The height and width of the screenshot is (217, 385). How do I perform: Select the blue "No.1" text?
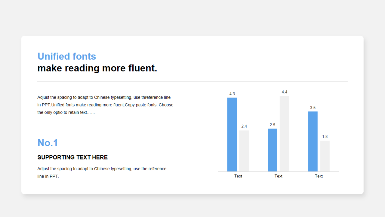[x=48, y=143]
